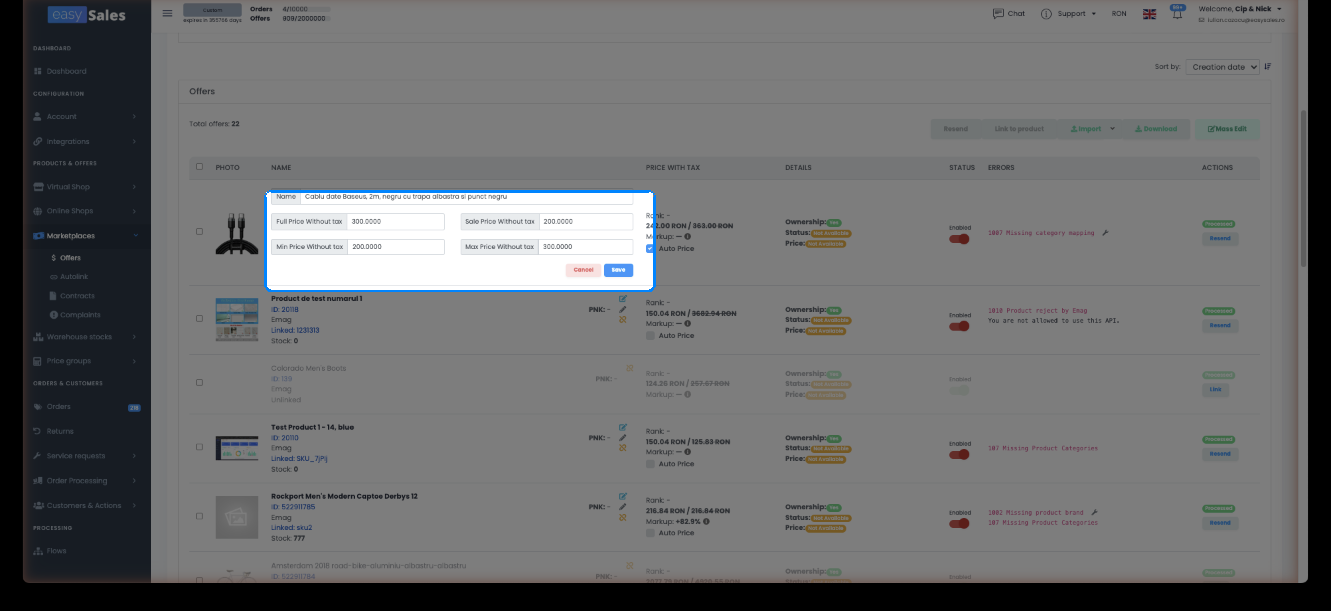Click the edit-square icon for Test Product 1 - 14, blue

pos(623,428)
